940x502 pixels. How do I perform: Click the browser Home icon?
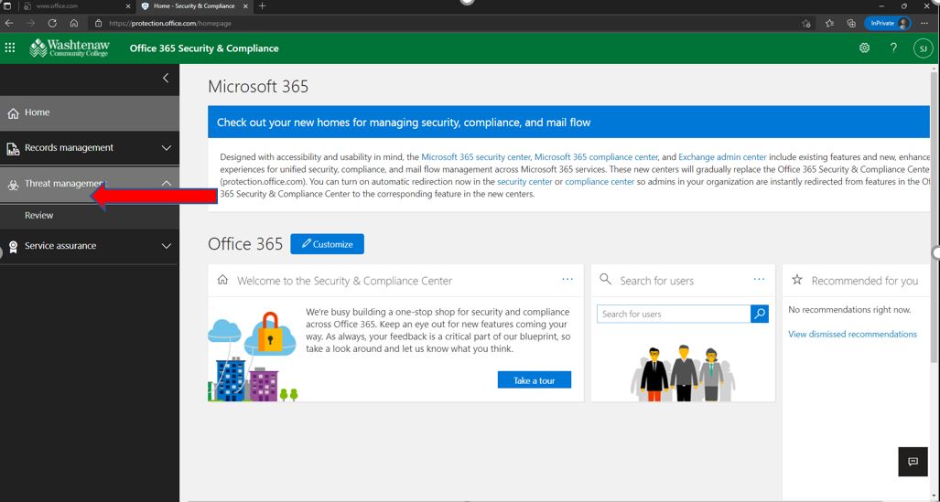(74, 24)
